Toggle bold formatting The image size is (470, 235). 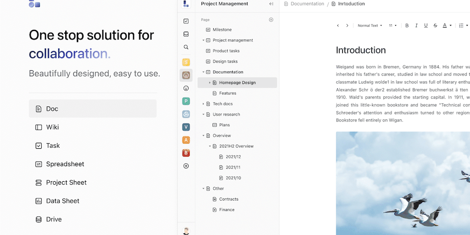[x=407, y=26]
